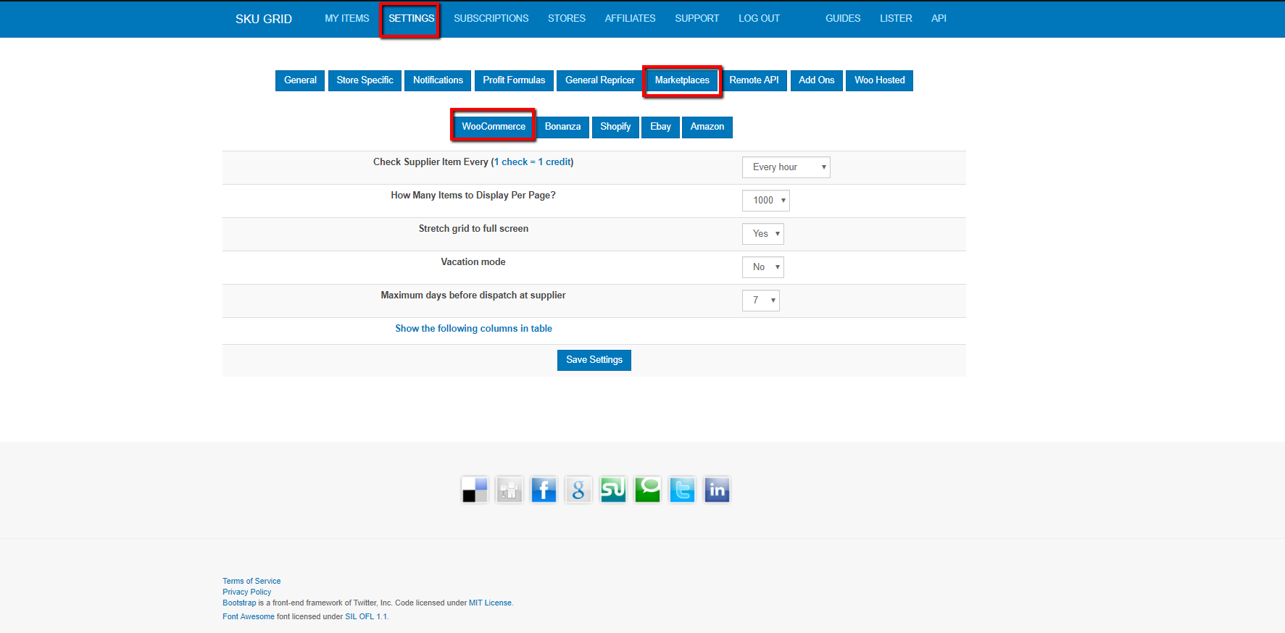1285x633 pixels.
Task: Click the SKU GRID brand logo
Action: coord(264,20)
